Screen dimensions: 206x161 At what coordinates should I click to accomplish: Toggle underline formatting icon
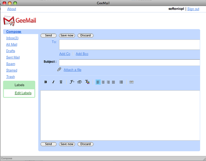point(61,82)
